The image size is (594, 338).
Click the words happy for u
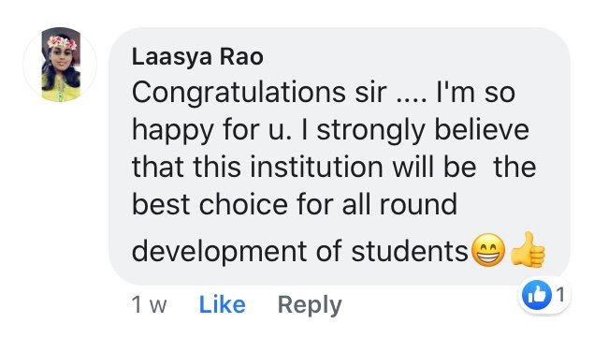tap(211, 131)
